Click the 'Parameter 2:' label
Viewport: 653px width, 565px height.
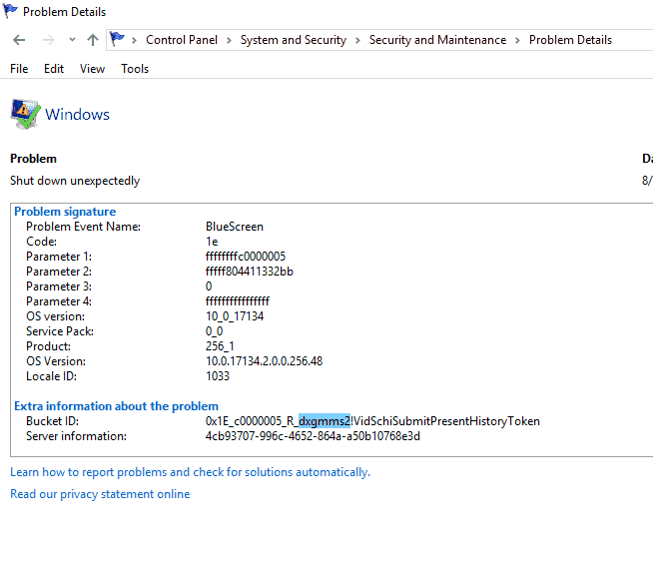click(59, 272)
